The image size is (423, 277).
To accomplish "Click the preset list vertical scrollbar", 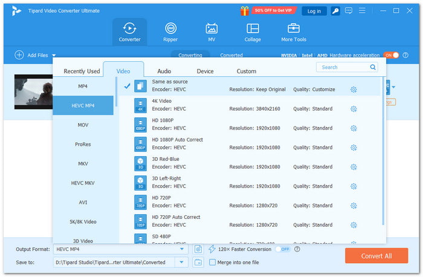I will tap(383, 151).
